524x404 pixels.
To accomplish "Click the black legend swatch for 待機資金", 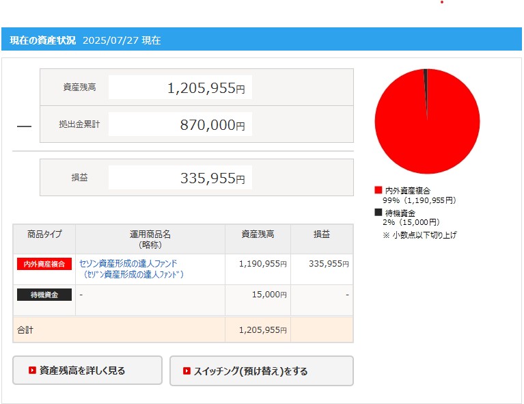I will click(378, 213).
